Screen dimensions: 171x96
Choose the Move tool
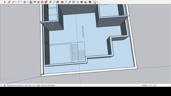pos(38,2)
